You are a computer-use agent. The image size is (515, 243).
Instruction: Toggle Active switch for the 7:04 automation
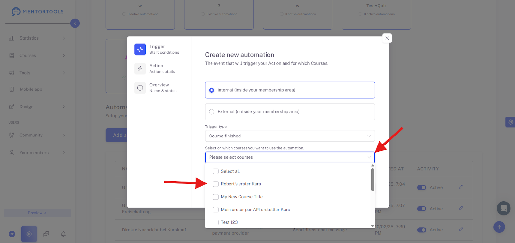point(422,187)
